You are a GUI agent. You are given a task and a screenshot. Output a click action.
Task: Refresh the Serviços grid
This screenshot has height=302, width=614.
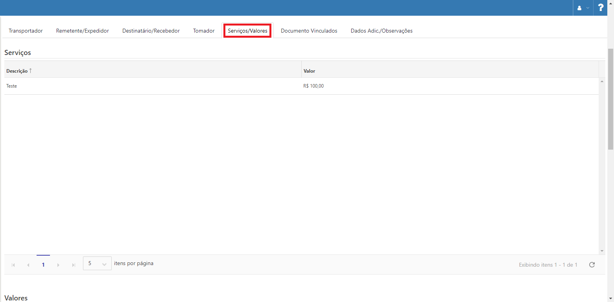pos(592,265)
